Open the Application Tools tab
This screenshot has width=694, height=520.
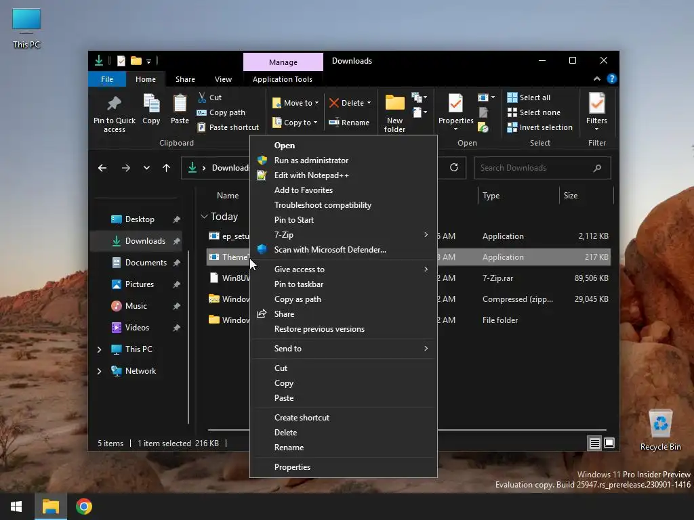point(283,79)
